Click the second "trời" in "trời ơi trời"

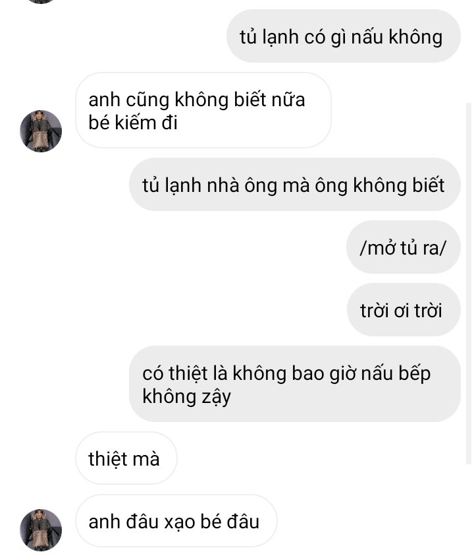pyautogui.click(x=428, y=311)
